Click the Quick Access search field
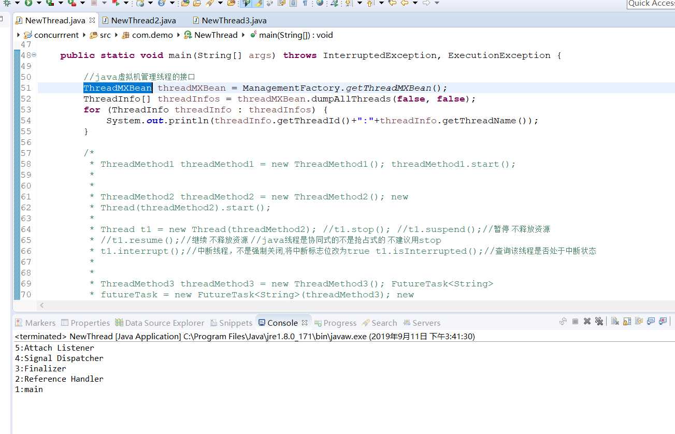675x434 pixels. coord(651,4)
